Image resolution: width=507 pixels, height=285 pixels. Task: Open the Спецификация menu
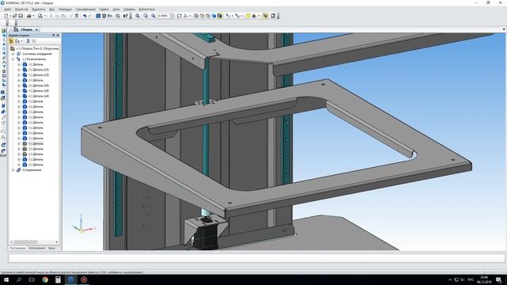coord(86,9)
